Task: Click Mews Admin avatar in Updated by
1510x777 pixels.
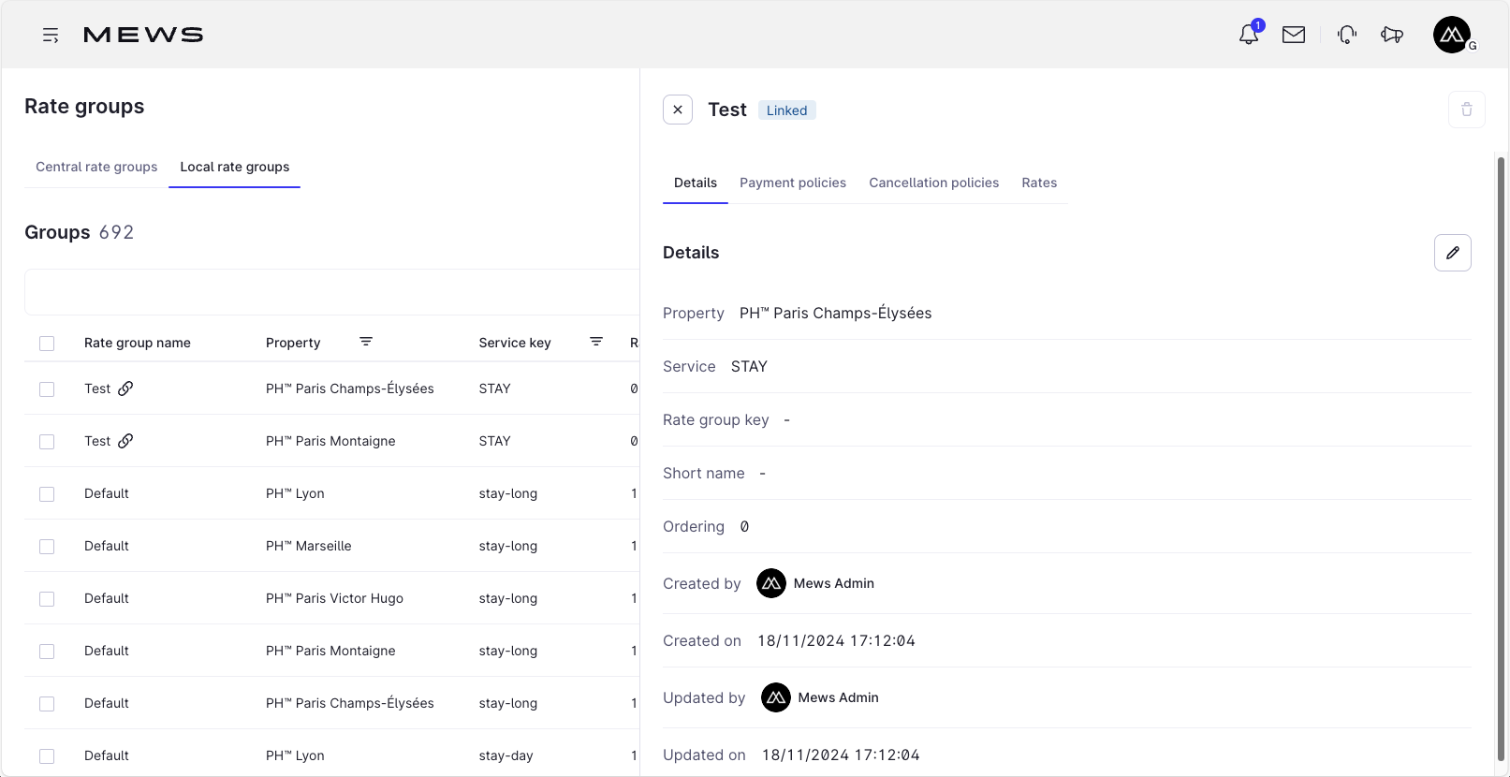Action: click(x=776, y=697)
